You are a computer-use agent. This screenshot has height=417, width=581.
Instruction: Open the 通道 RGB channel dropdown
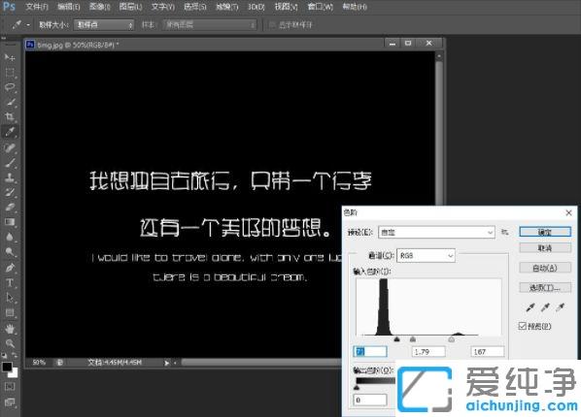click(426, 256)
